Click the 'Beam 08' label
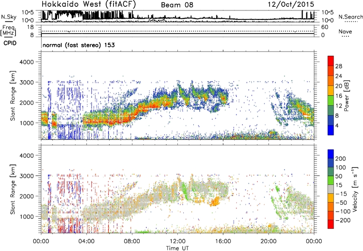This screenshot has width=363, height=251. [x=177, y=5]
